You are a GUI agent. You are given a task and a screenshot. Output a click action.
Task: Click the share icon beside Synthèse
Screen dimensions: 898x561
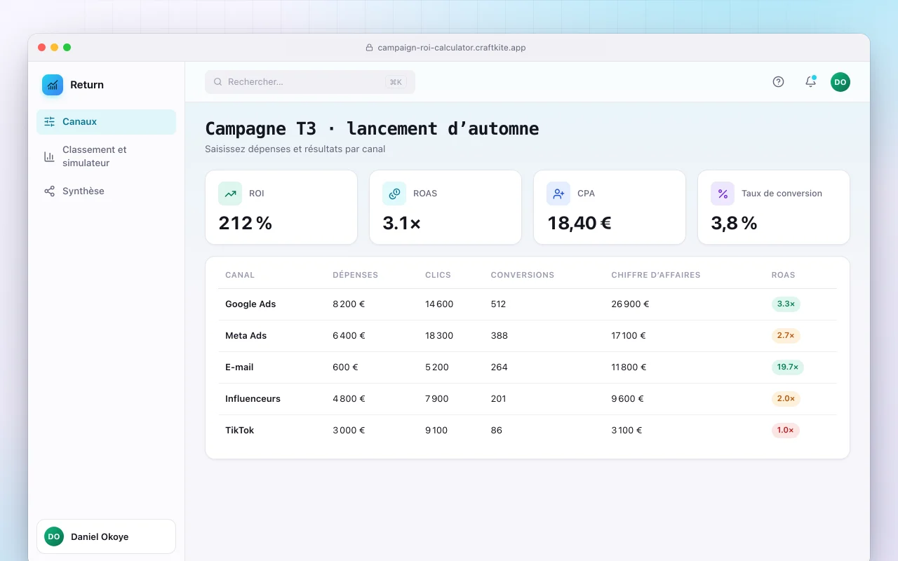point(49,191)
